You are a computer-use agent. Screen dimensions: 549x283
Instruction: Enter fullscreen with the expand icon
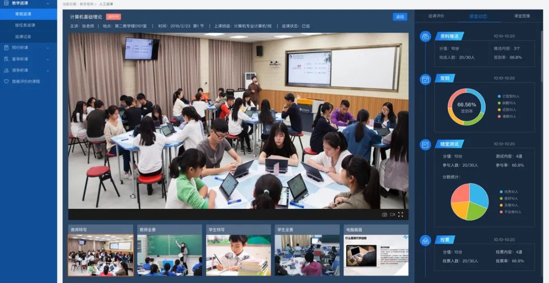(401, 214)
